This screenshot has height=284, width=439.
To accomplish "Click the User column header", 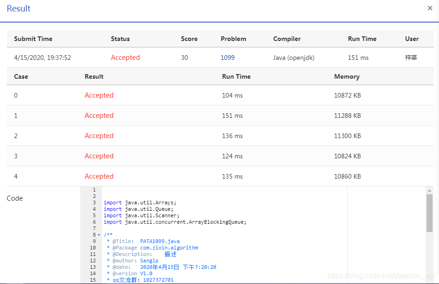I will pyautogui.click(x=411, y=39).
